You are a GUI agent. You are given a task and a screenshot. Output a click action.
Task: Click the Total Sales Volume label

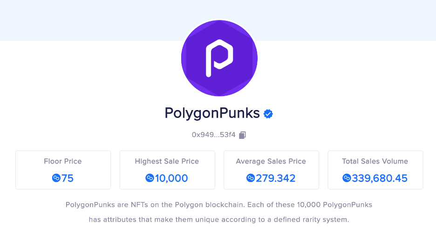pos(375,162)
